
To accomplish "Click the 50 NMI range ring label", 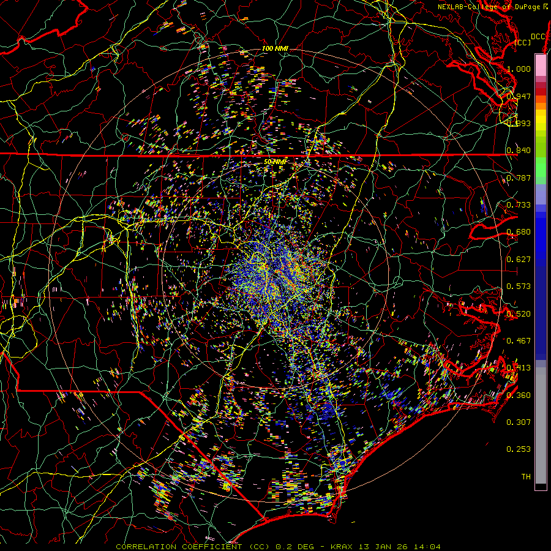I will [275, 162].
